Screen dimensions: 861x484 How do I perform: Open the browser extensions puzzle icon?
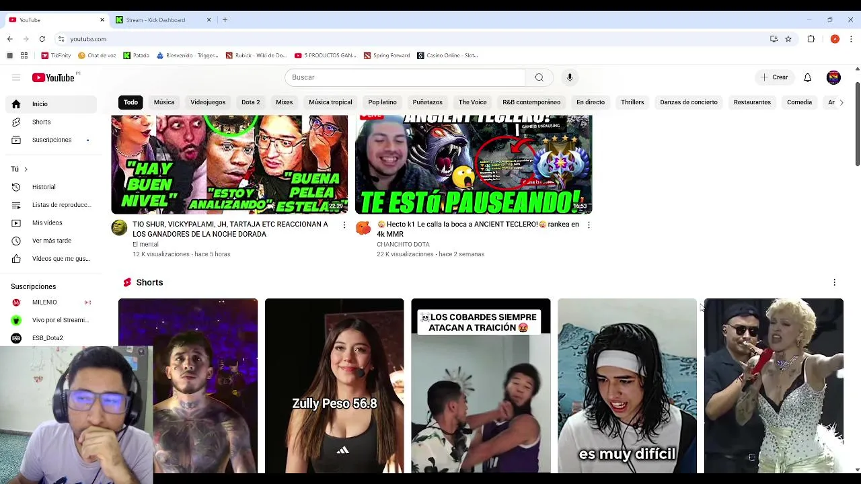click(811, 39)
